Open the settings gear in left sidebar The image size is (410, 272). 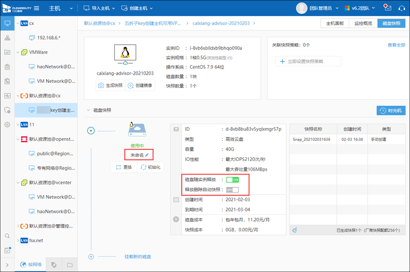[7, 125]
